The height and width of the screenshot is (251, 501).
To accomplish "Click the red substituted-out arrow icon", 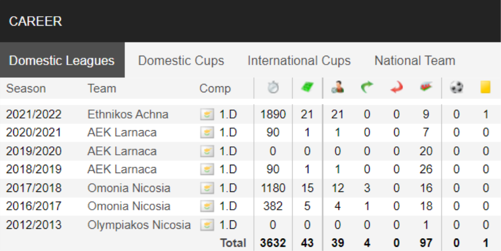I will coord(396,87).
